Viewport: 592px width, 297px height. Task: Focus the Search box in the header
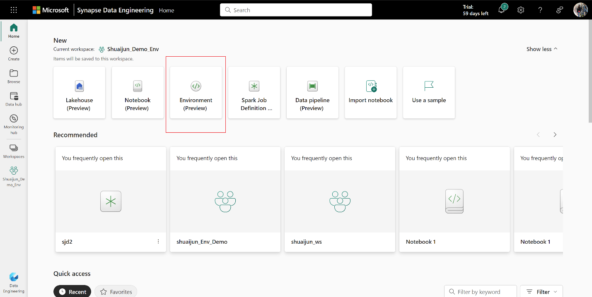(296, 10)
